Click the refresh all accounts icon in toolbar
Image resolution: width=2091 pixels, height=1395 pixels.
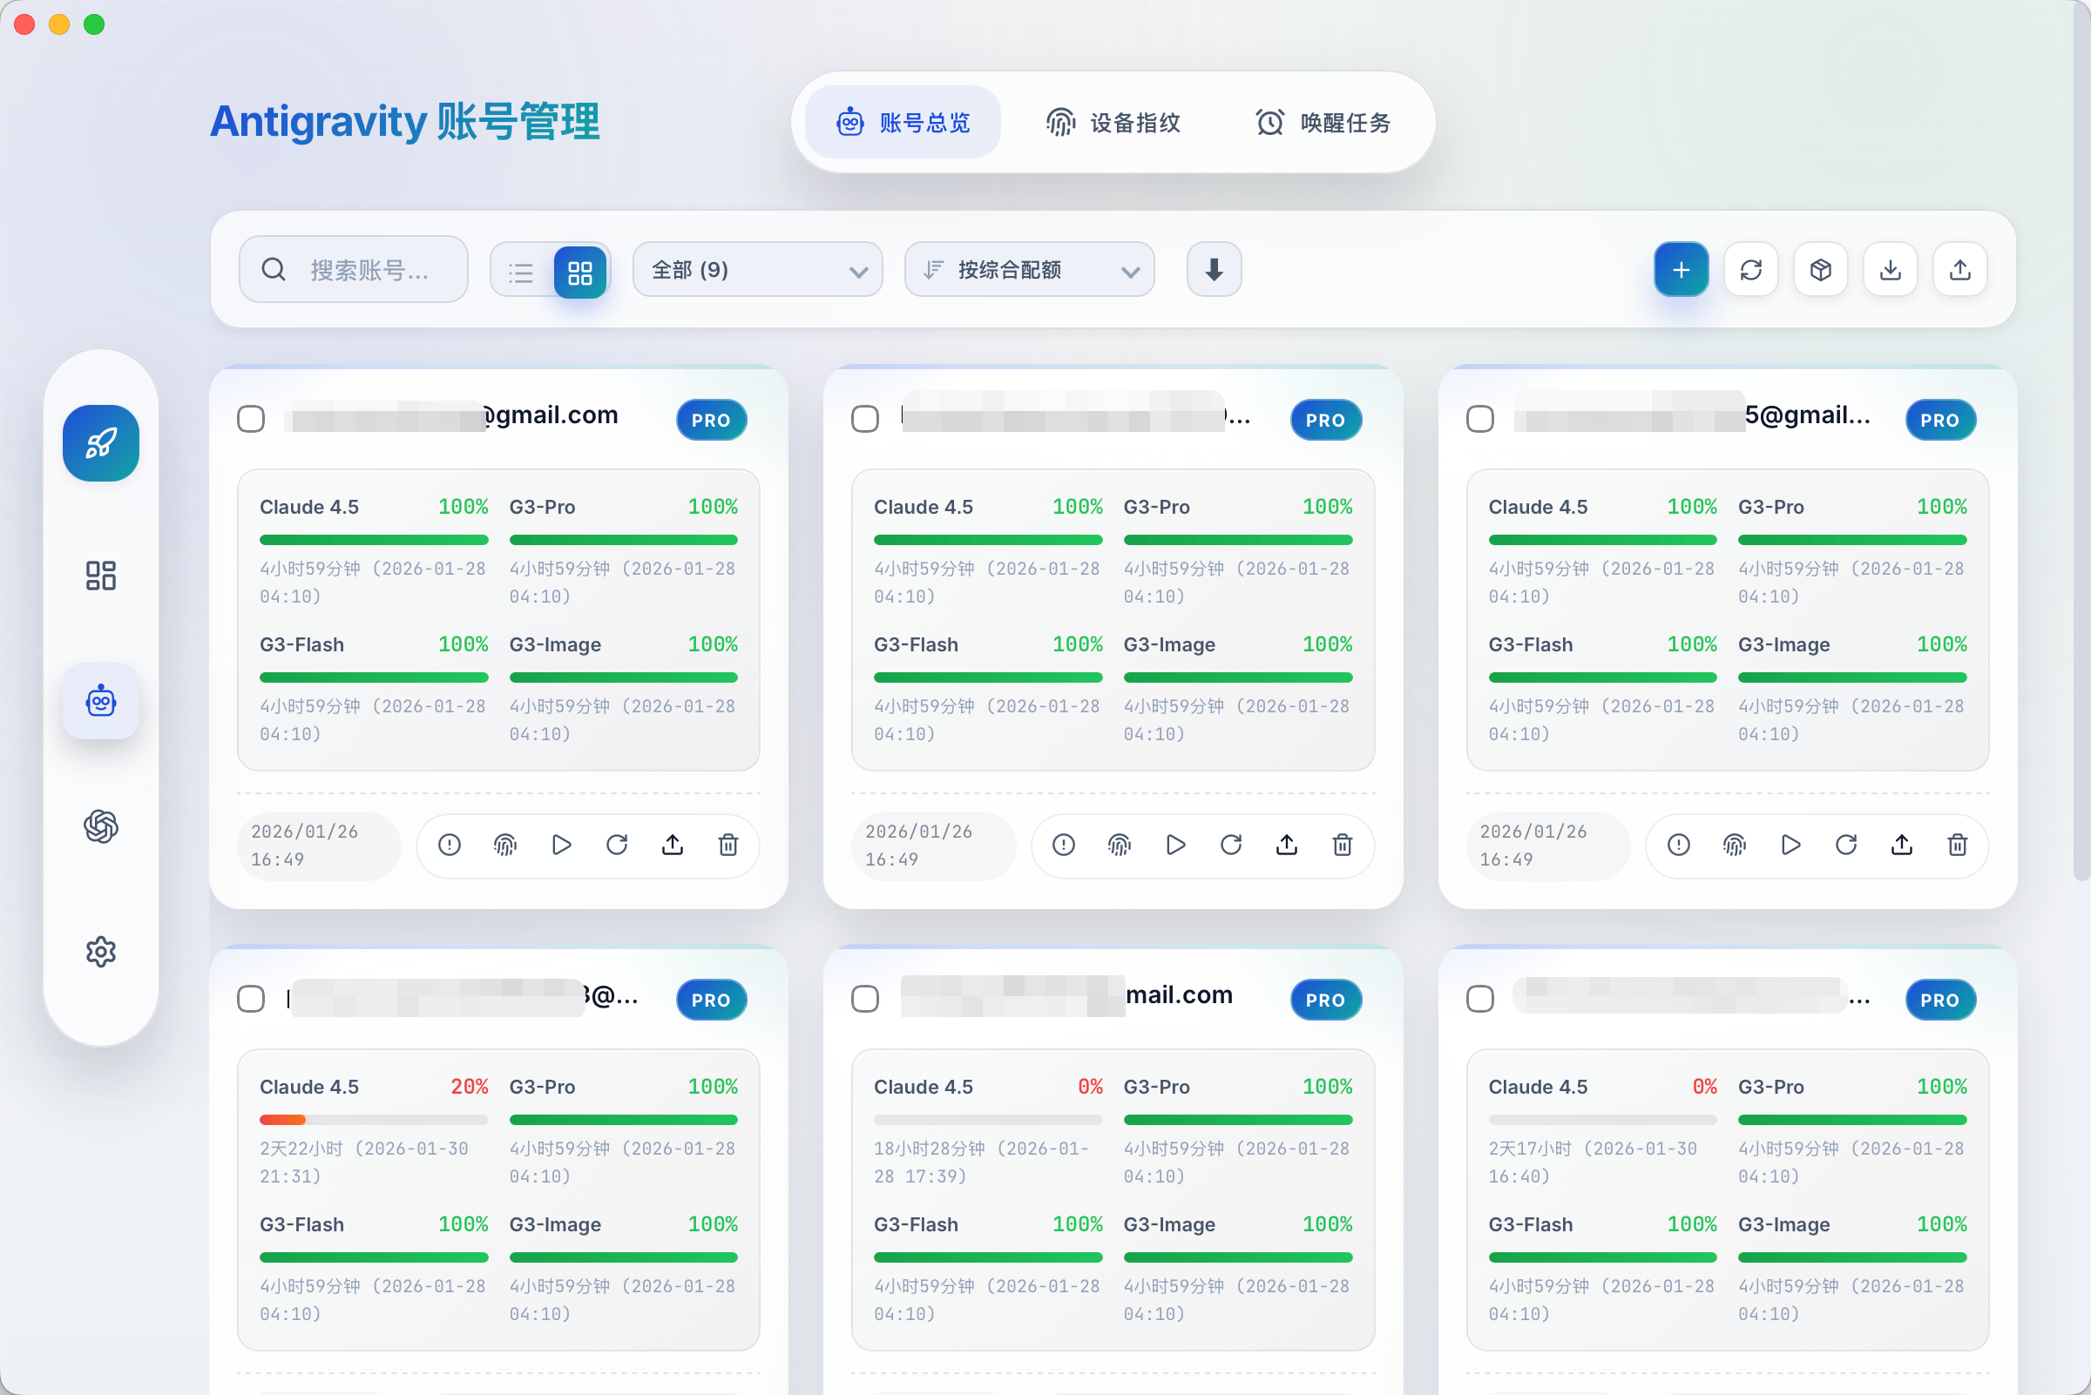(1750, 270)
